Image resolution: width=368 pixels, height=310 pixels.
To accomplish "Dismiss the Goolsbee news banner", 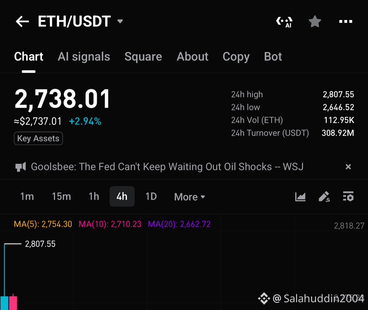I will point(348,167).
